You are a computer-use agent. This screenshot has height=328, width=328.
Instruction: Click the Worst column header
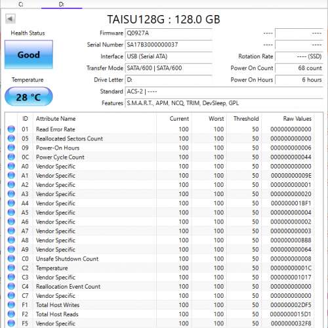click(216, 119)
